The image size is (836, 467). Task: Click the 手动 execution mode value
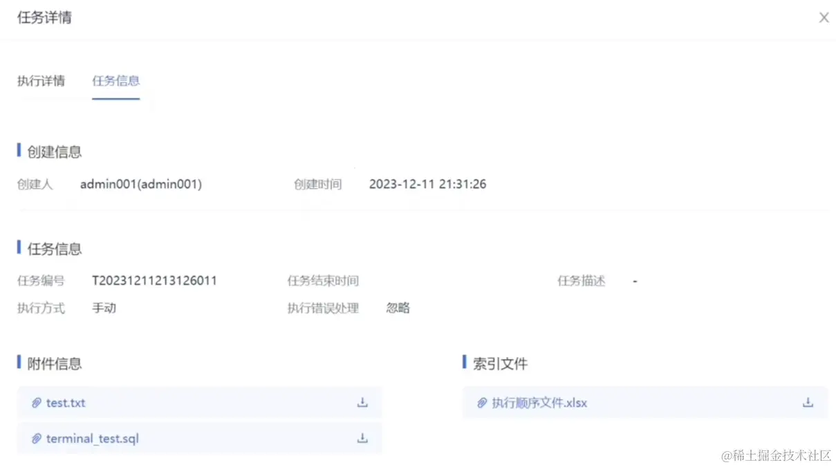[x=104, y=308]
